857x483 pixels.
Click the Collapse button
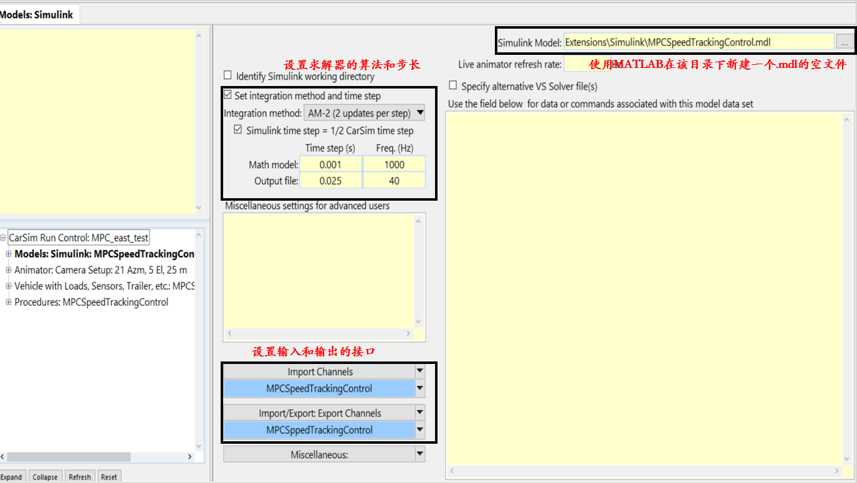(x=45, y=476)
